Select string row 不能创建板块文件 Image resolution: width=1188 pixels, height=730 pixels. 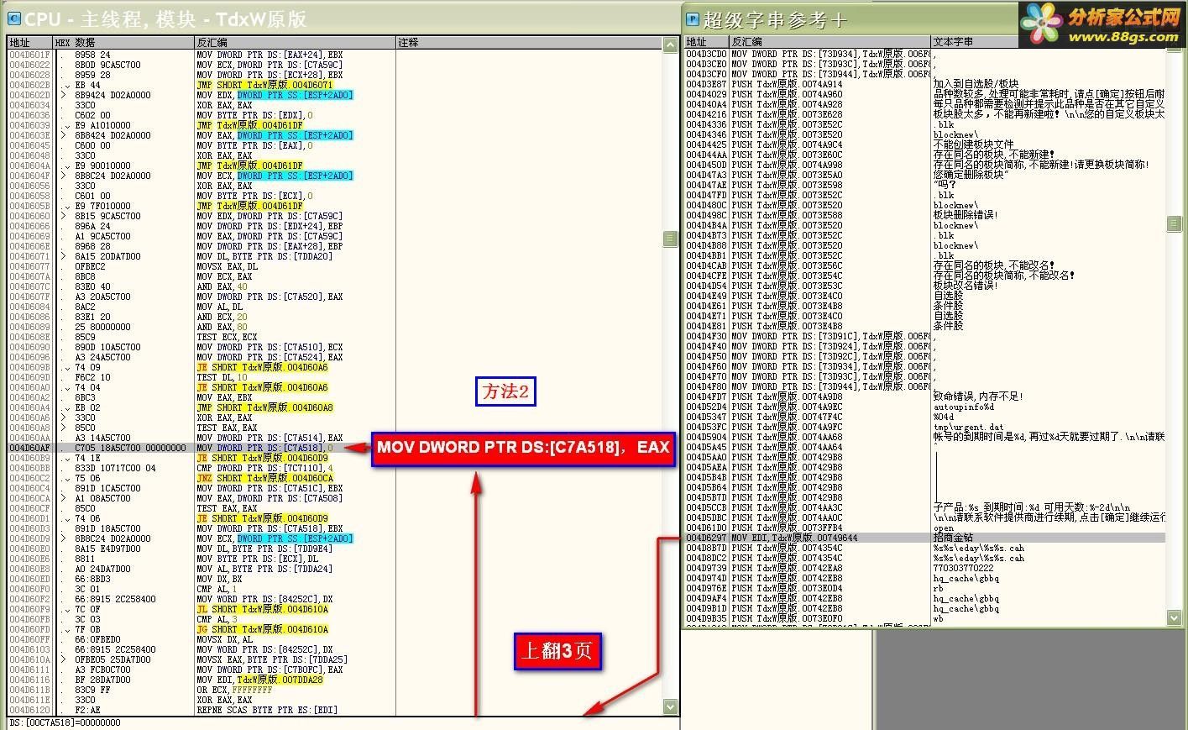925,144
